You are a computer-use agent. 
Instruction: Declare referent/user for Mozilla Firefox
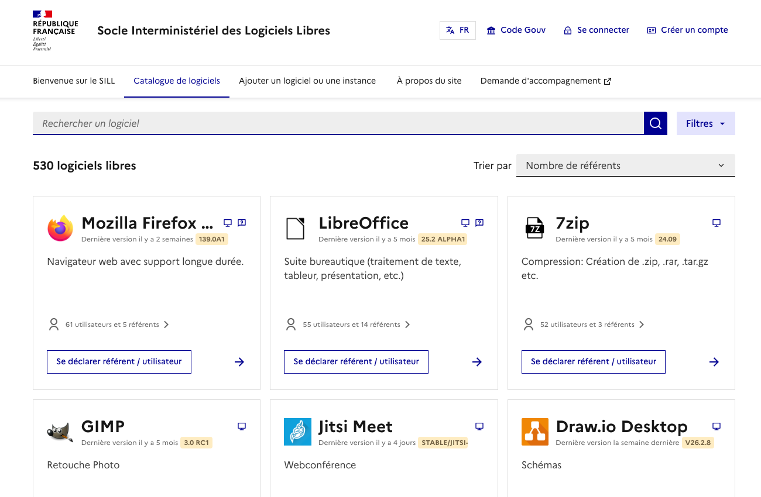[119, 362]
